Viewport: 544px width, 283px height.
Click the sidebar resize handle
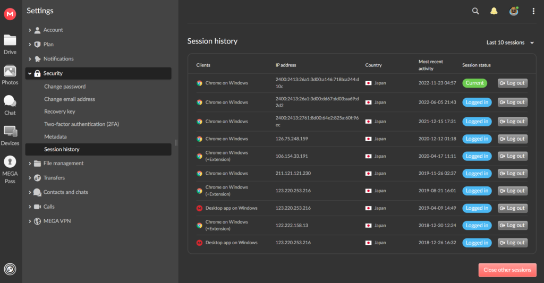[176, 142]
